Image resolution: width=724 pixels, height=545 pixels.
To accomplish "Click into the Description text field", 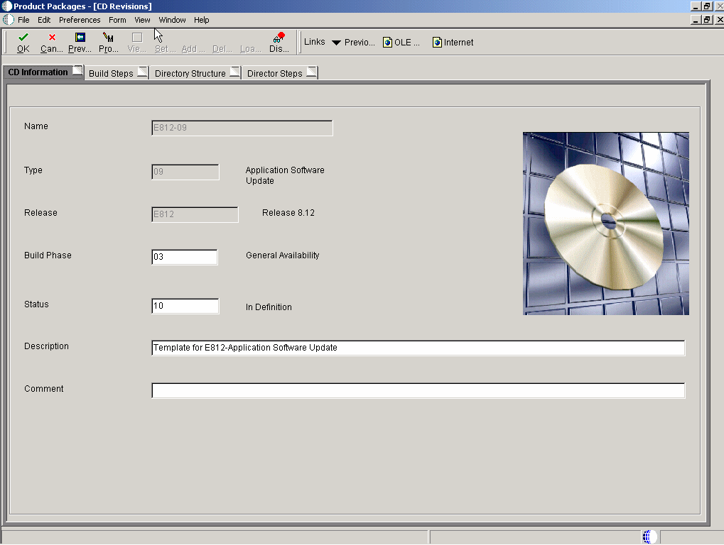I will pos(418,348).
